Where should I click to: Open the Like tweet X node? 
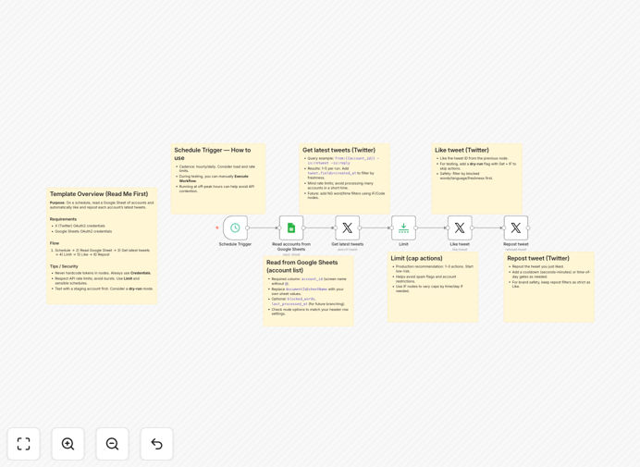tap(460, 227)
